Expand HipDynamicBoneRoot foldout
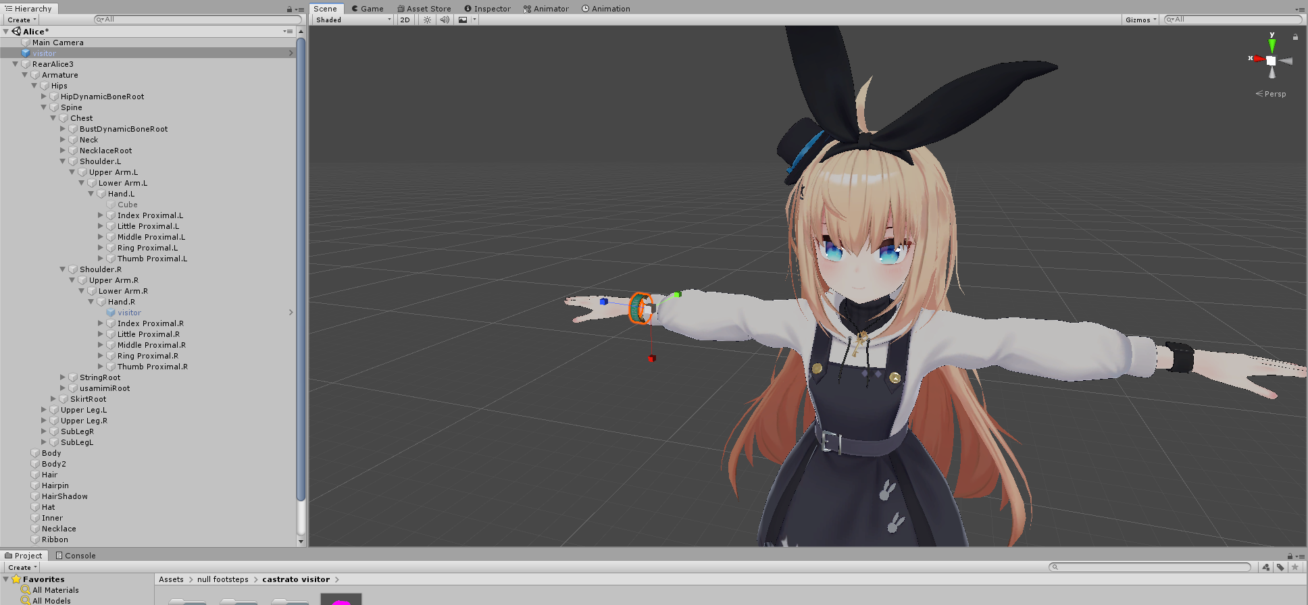The width and height of the screenshot is (1308, 605). 44,97
